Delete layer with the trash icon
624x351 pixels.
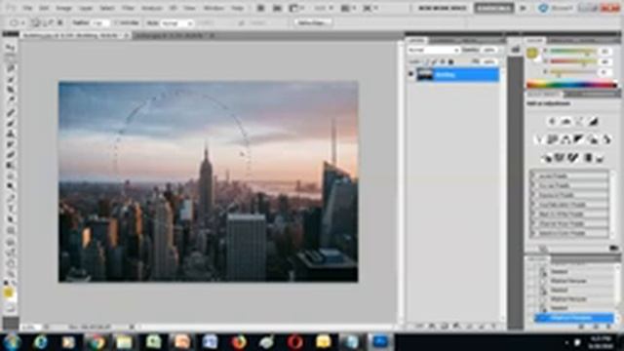coord(494,327)
